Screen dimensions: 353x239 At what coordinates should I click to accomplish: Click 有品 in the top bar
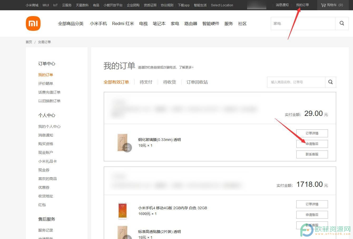coord(96,5)
